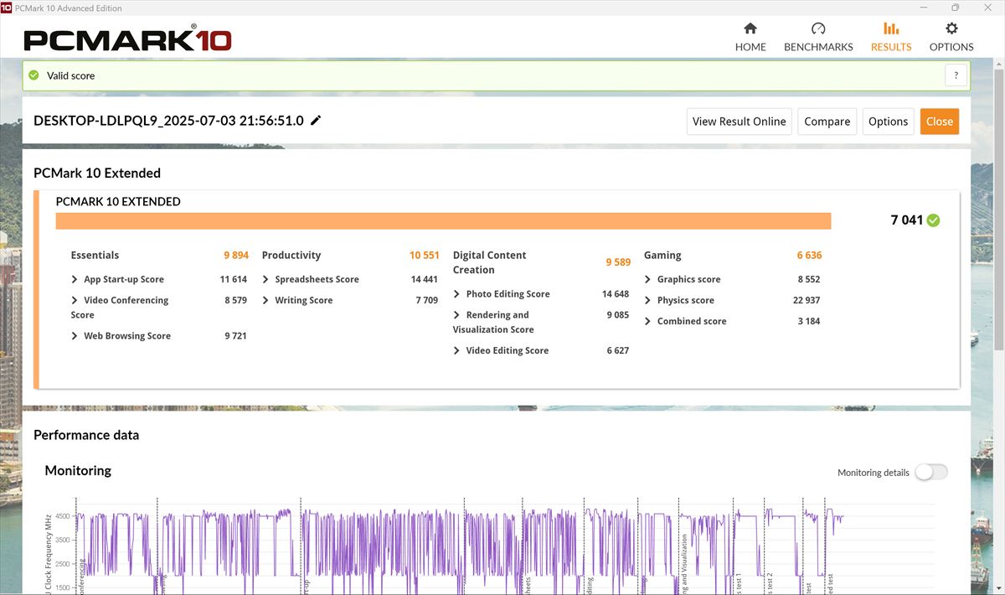Switch to the BENCHMARKS tab label

[x=818, y=47]
